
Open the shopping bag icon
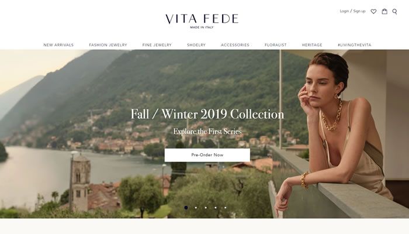point(384,11)
